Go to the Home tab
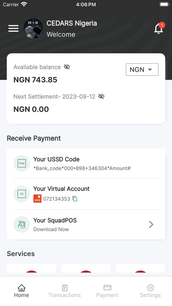 (21, 291)
